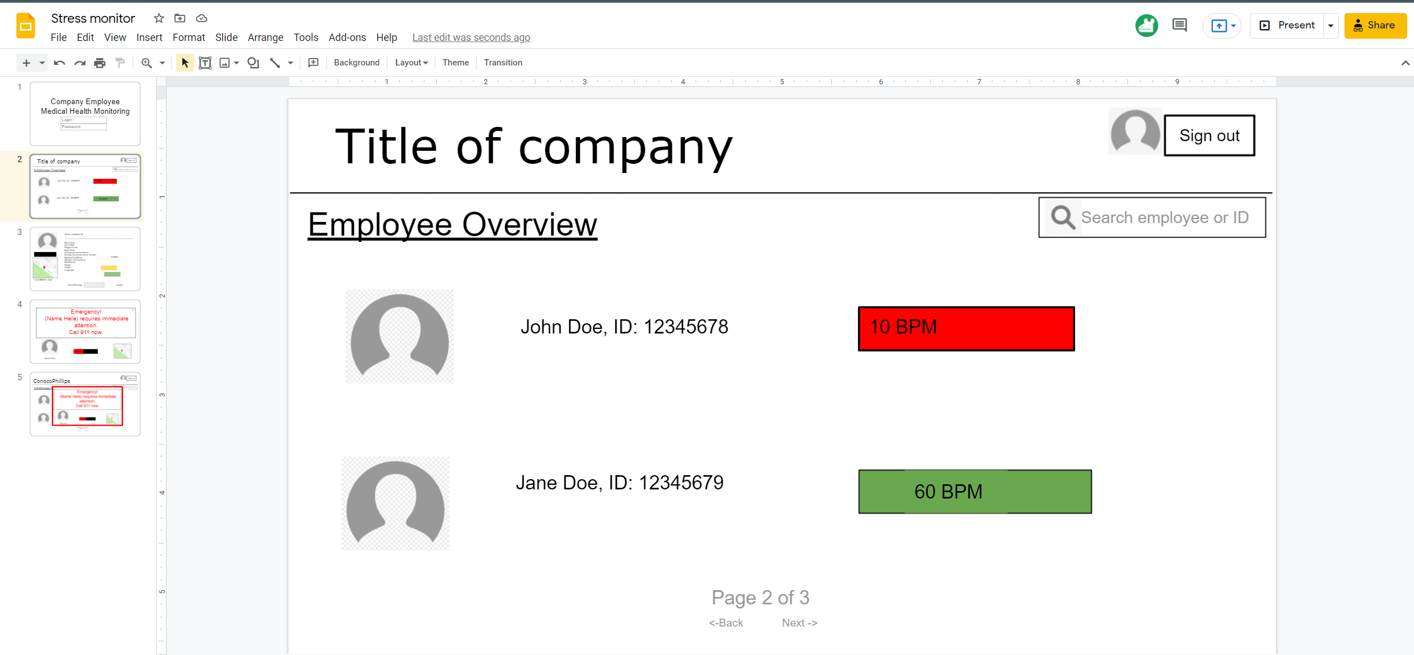Open the Layout dropdown

click(411, 63)
